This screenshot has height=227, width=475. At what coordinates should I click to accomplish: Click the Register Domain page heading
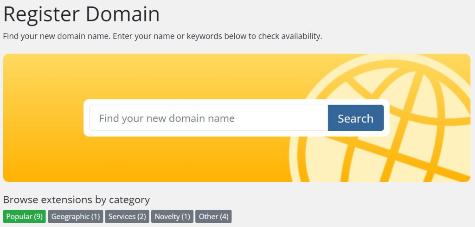(x=81, y=14)
